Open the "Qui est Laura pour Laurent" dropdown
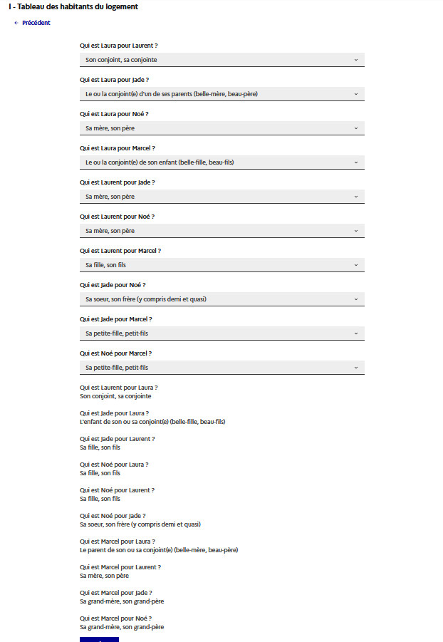The height and width of the screenshot is (642, 443). tap(221, 60)
